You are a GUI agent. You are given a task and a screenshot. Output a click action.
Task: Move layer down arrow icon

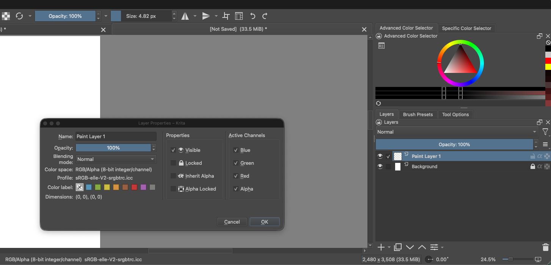pos(410,247)
